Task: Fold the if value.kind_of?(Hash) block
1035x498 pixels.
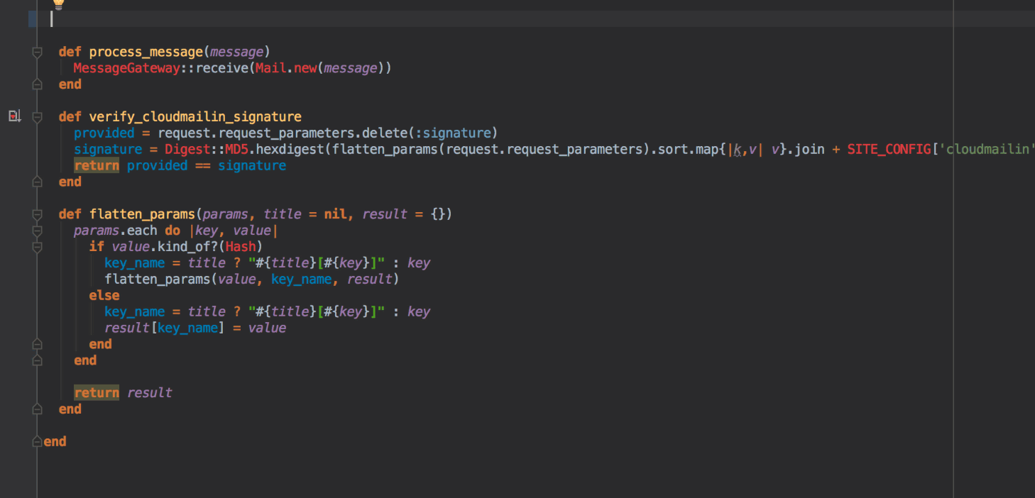Action: click(x=37, y=247)
